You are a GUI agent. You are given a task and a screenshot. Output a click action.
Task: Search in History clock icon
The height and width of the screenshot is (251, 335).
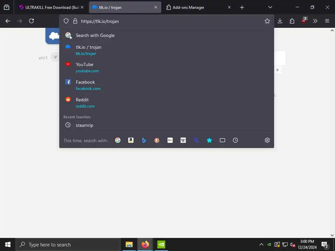pos(236,140)
